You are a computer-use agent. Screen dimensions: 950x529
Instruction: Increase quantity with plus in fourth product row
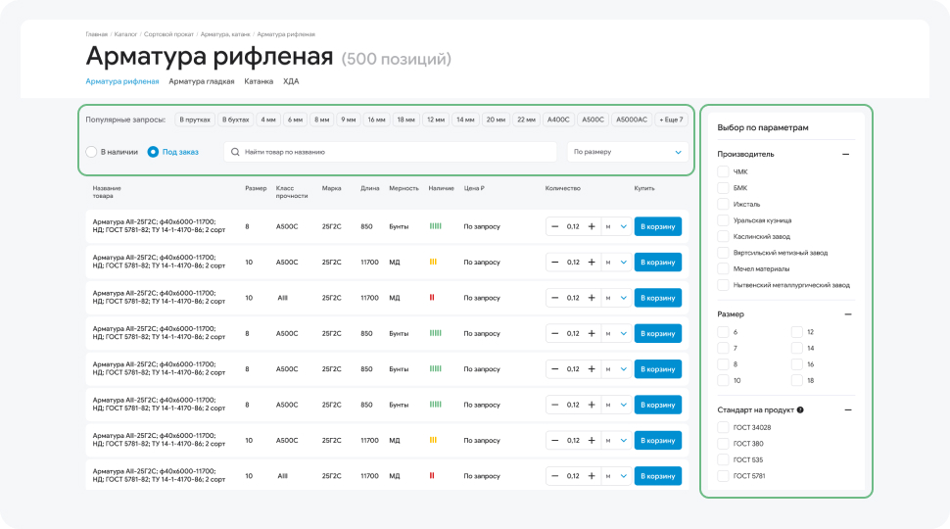pos(592,334)
